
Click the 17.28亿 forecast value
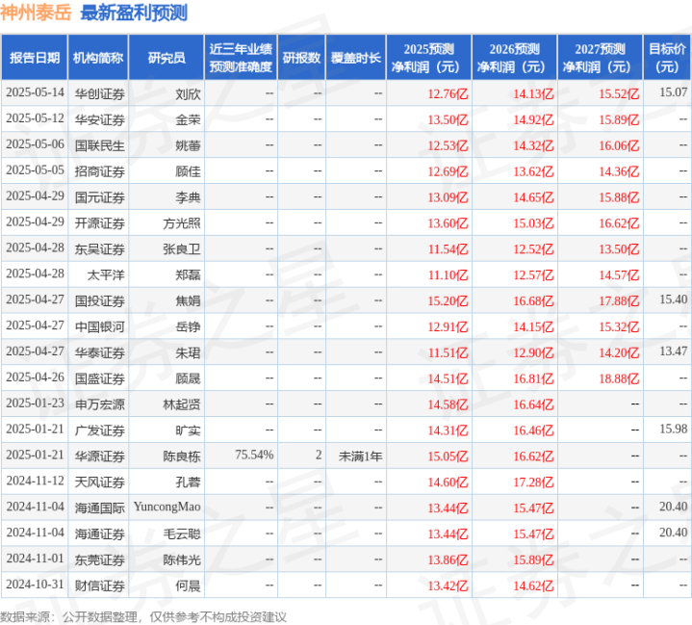(x=533, y=482)
